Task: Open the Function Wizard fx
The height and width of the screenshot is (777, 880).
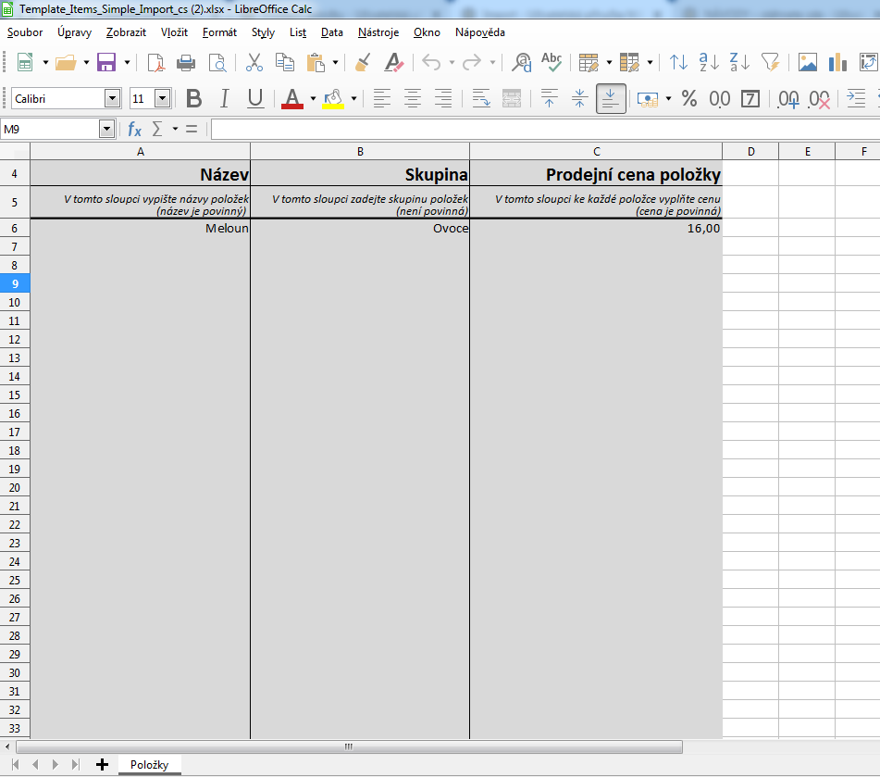Action: pyautogui.click(x=135, y=130)
